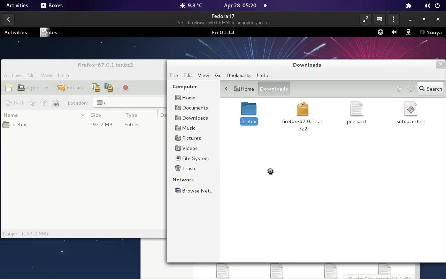Viewport: 446px width, 279px height.
Task: Go to Home in the Files sidebar
Action: [193, 98]
